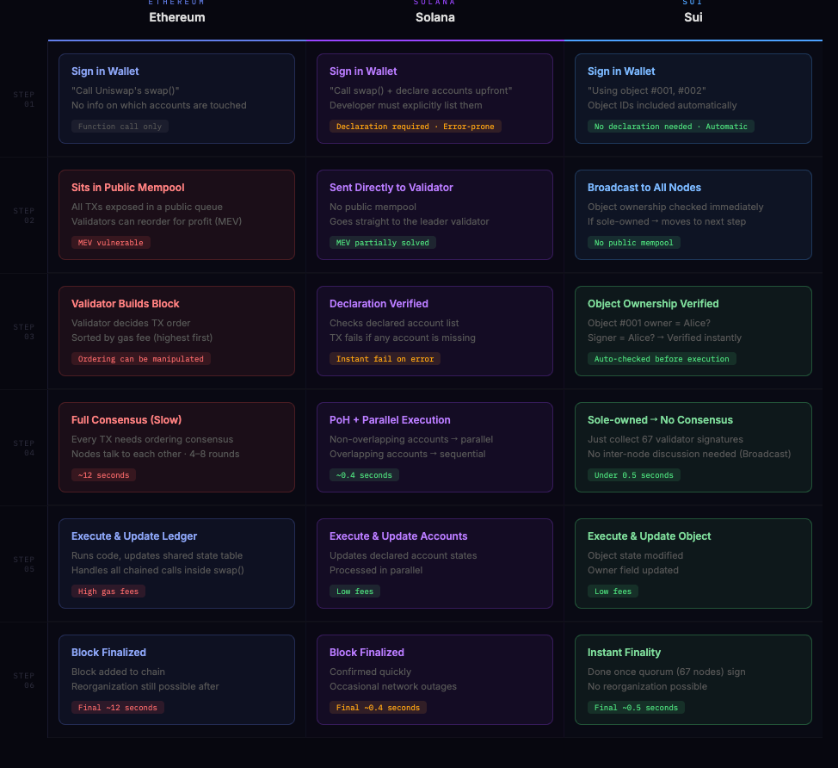Viewport: 838px width, 768px height.
Task: Select Ethereum's Sign in Wallet card title
Action: pyautogui.click(x=105, y=71)
